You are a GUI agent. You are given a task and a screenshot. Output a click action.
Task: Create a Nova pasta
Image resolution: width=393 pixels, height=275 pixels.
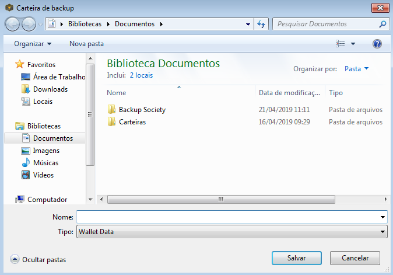(x=86, y=44)
